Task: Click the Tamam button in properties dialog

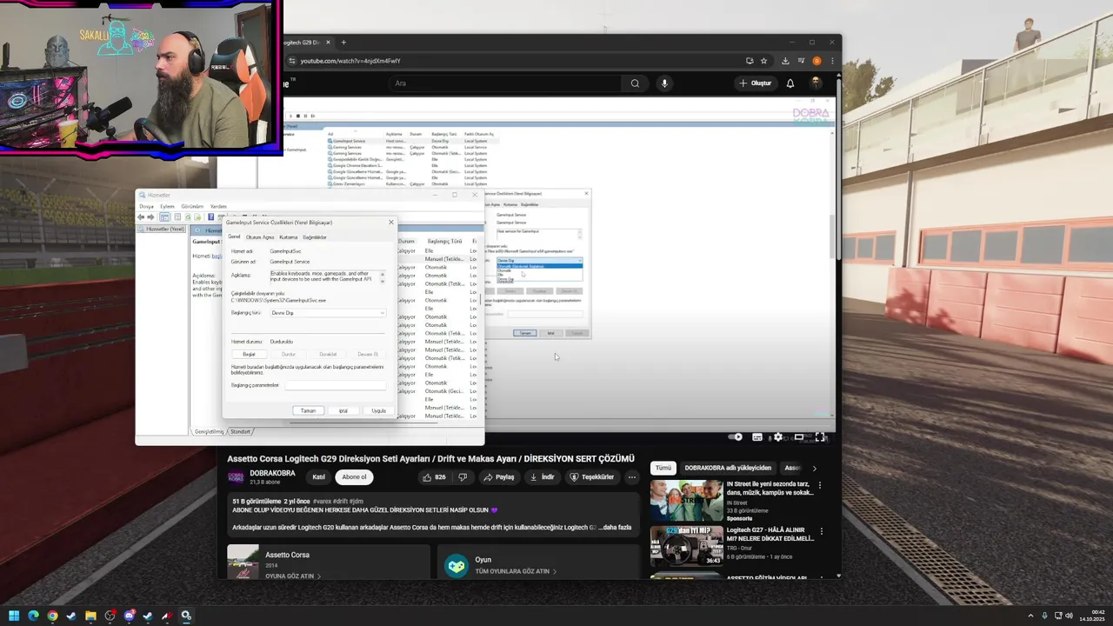Action: pyautogui.click(x=309, y=410)
